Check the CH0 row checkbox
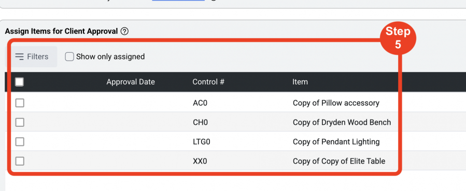Image resolution: width=466 pixels, height=191 pixels. point(20,122)
